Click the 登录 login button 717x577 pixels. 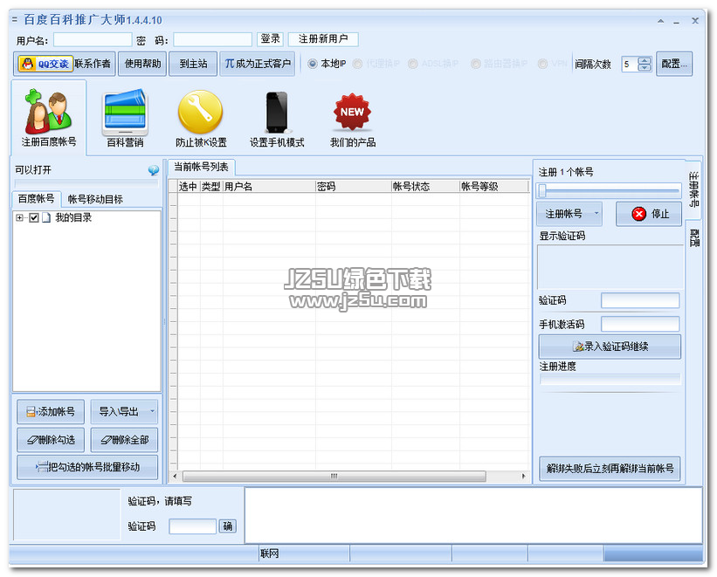tap(270, 39)
